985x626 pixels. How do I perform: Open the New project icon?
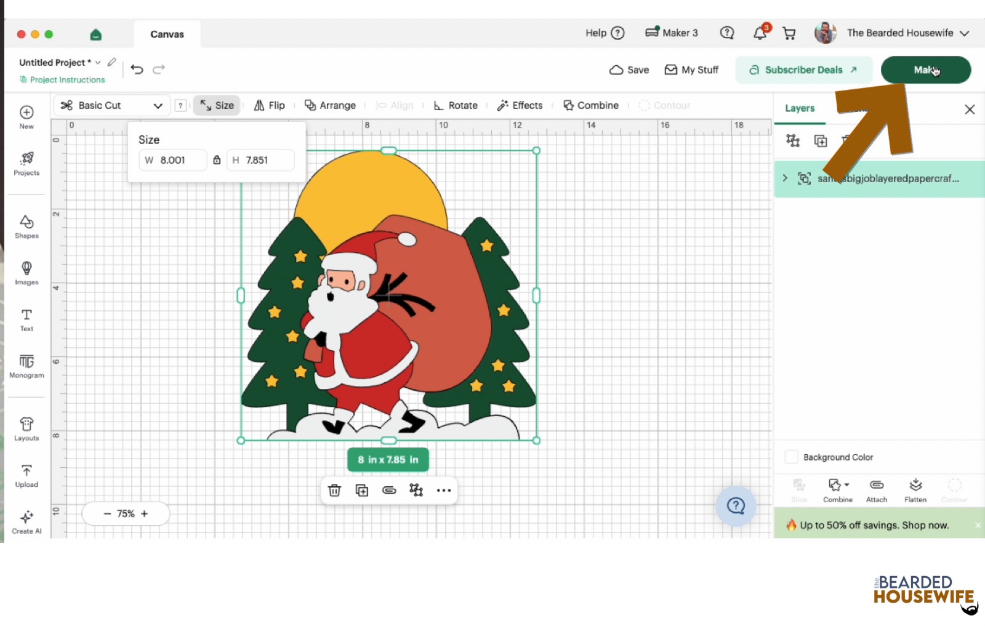(26, 117)
